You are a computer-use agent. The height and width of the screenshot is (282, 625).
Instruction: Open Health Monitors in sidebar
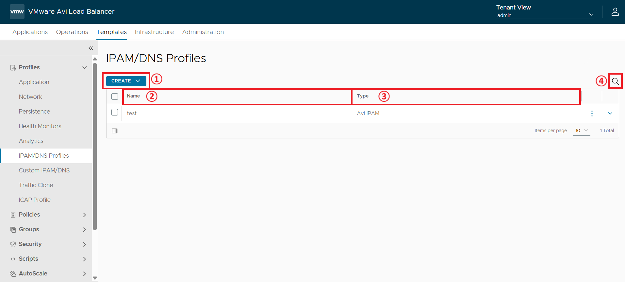[40, 126]
